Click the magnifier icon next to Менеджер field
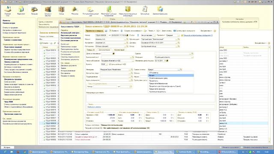 (x=132, y=69)
